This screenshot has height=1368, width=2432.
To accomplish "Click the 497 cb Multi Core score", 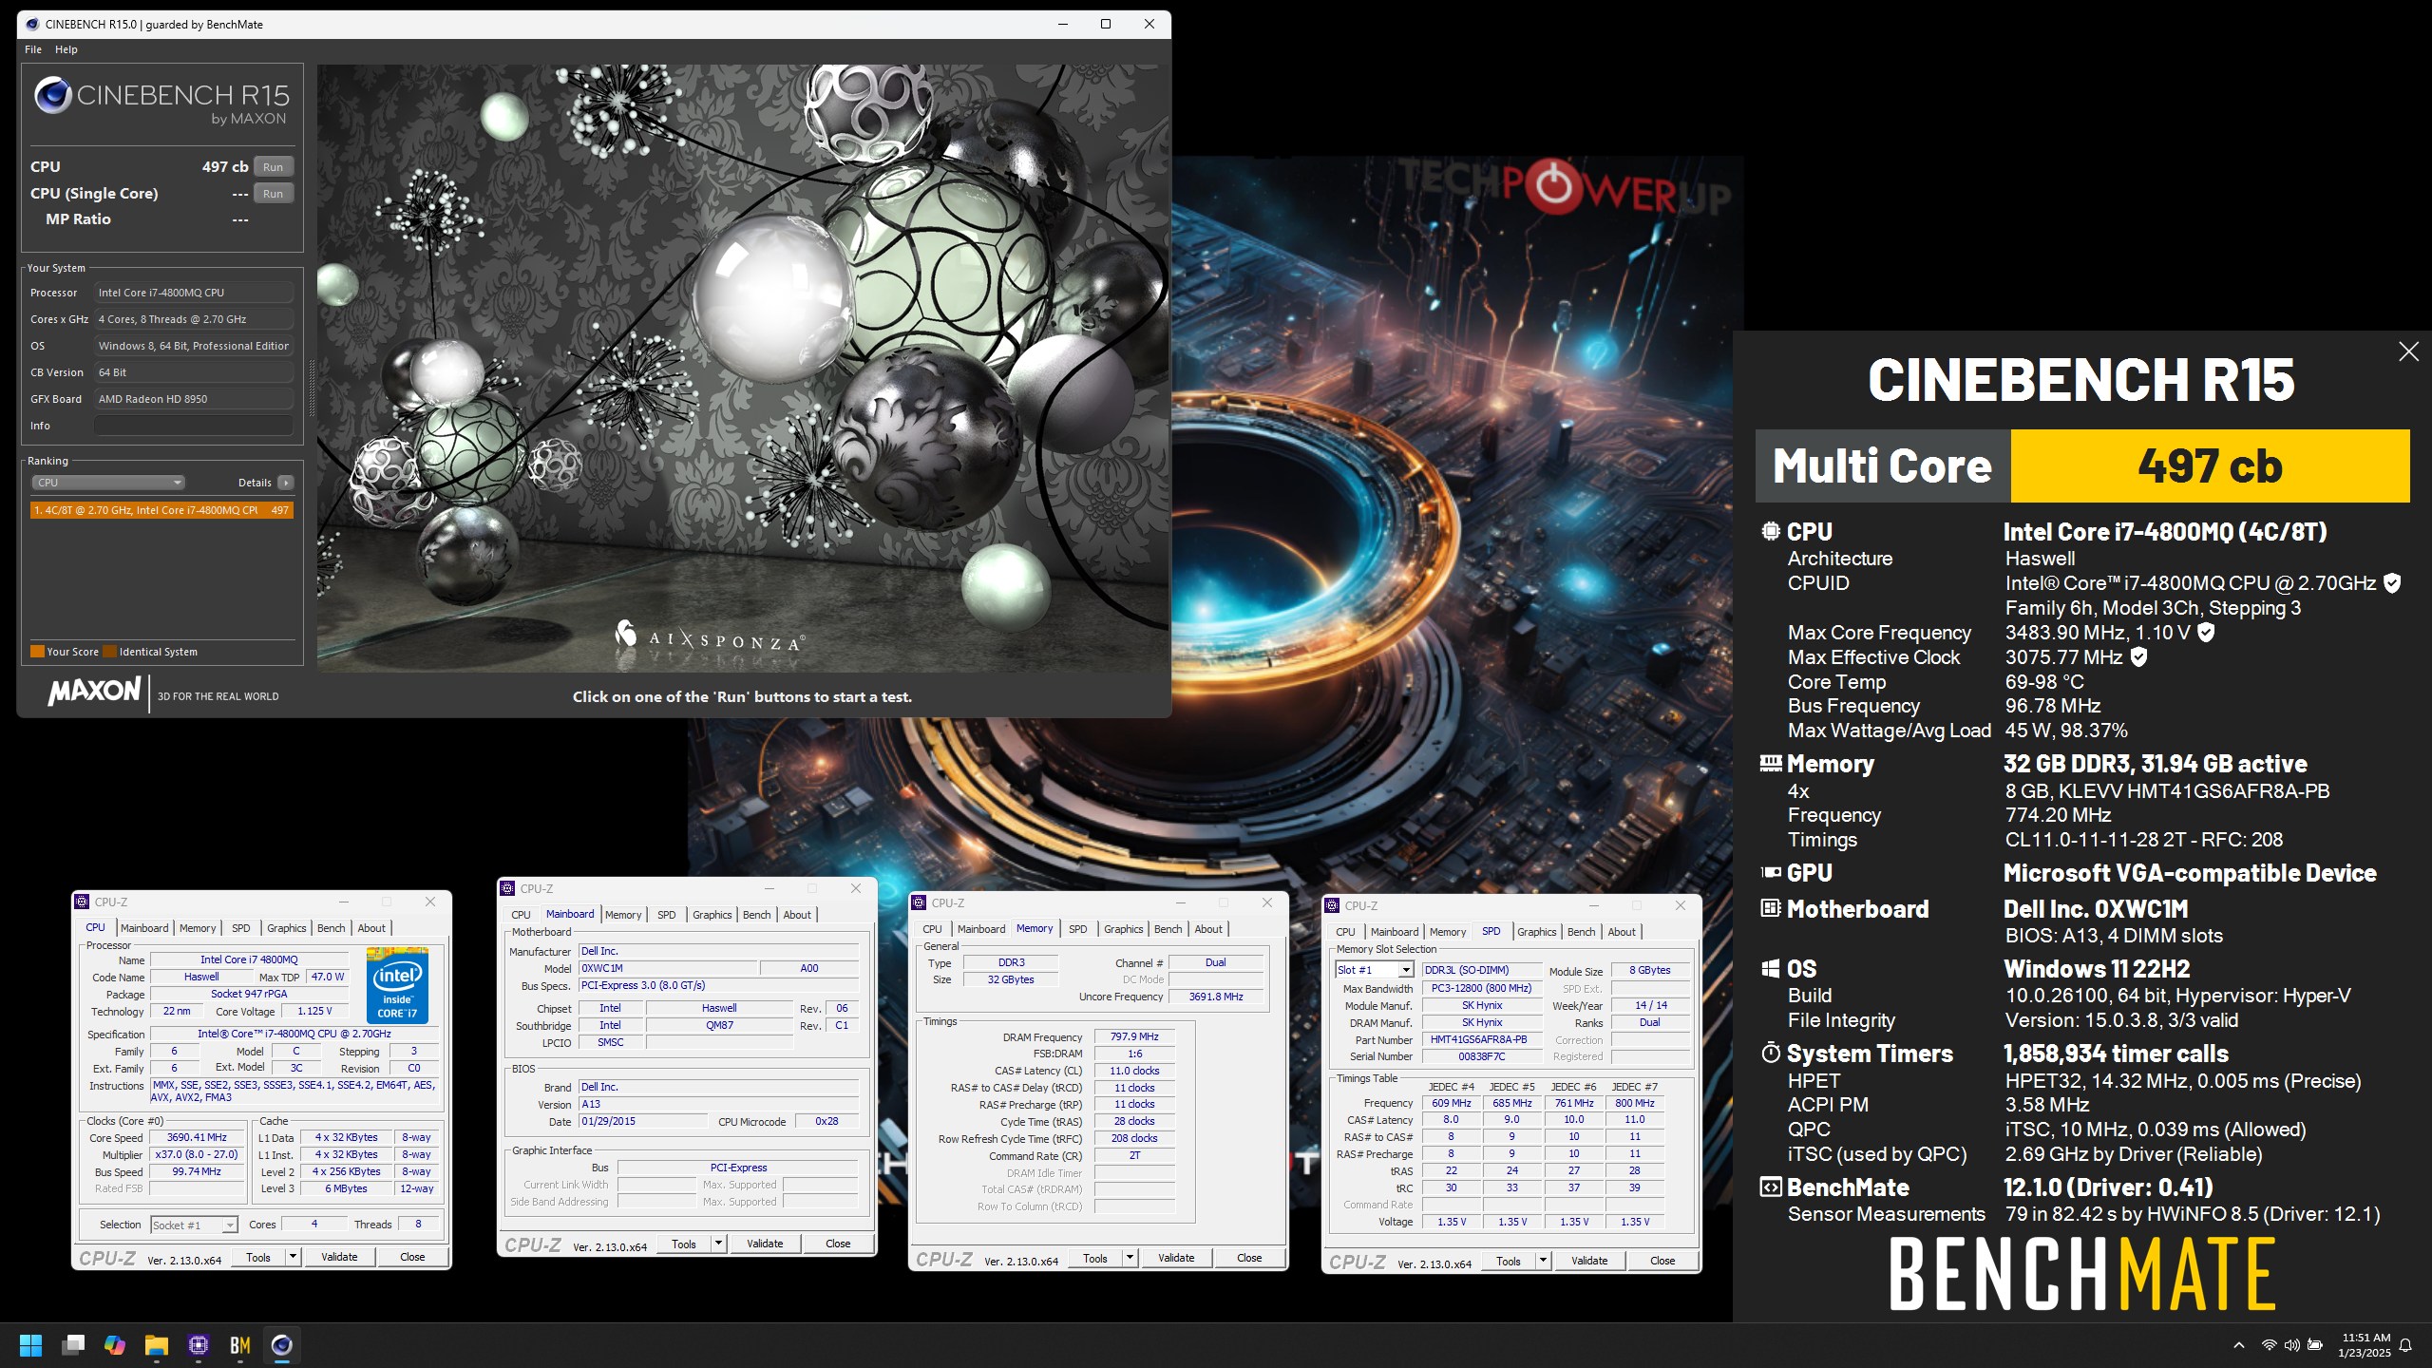I will 2210,465.
